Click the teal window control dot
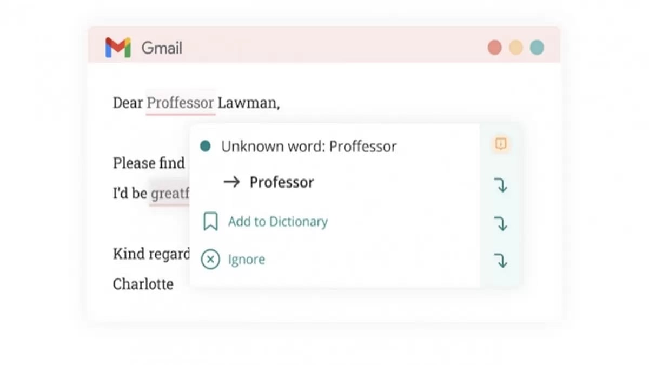The height and width of the screenshot is (365, 649). (x=537, y=47)
